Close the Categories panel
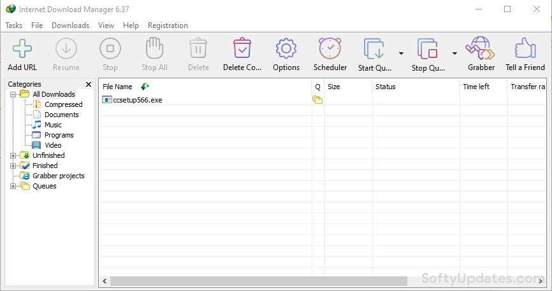552x291 pixels. tap(89, 84)
